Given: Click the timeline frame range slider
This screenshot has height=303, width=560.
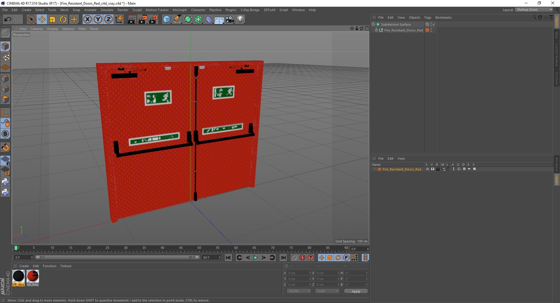Looking at the screenshot, I should (x=117, y=257).
